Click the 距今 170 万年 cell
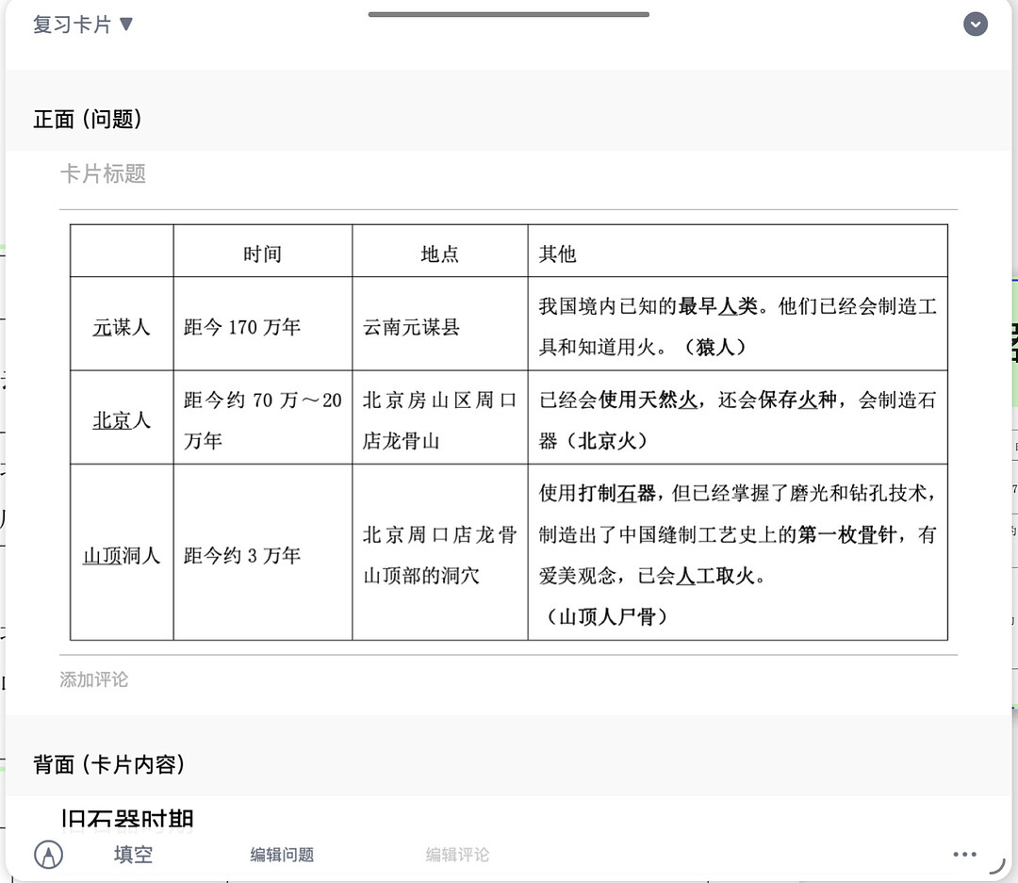Screen dimensions: 1018x883 pos(262,324)
